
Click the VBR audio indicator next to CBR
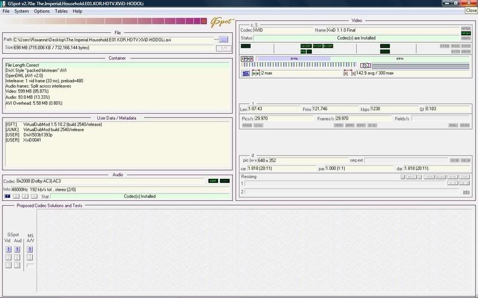coord(225,181)
